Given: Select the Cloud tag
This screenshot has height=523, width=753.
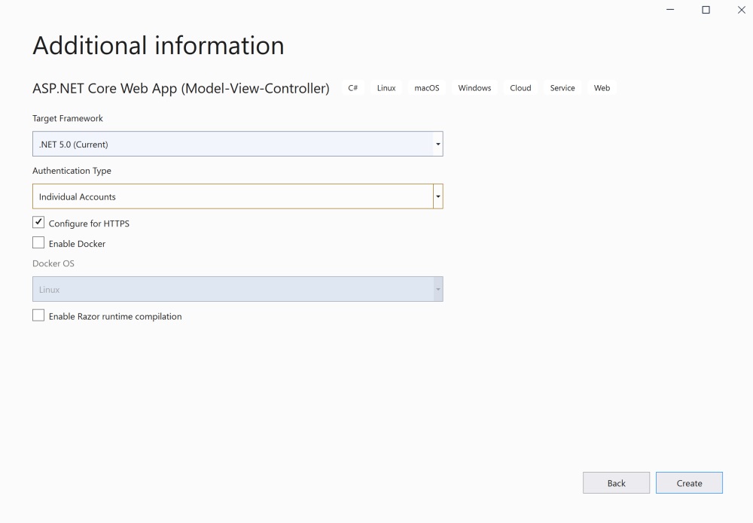Looking at the screenshot, I should pyautogui.click(x=520, y=88).
